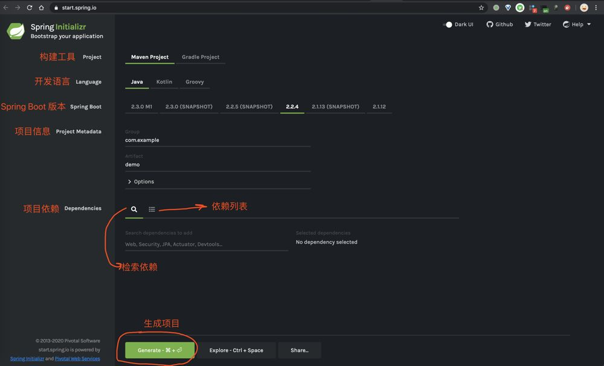This screenshot has height=366, width=604.
Task: Open the profile avatar in the toolbar
Action: 584,8
